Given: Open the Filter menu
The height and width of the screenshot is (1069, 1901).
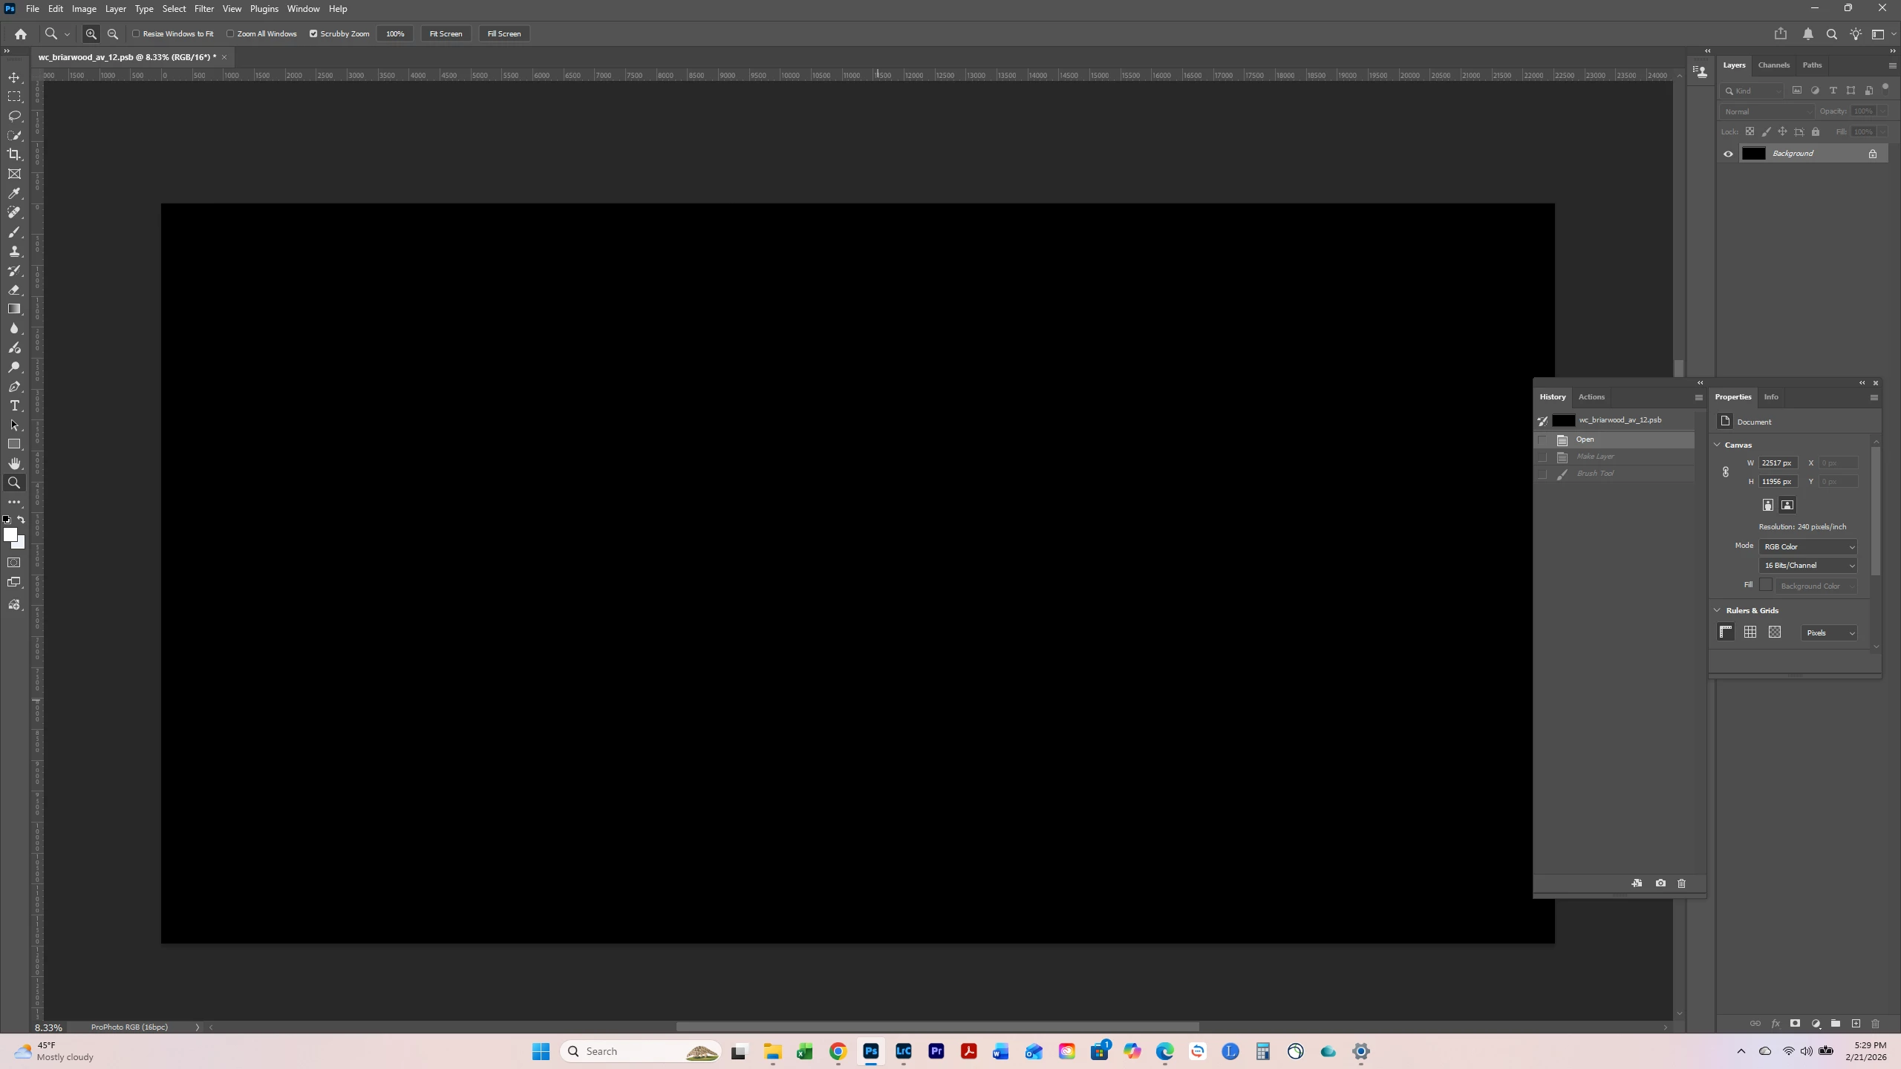Looking at the screenshot, I should point(203,9).
